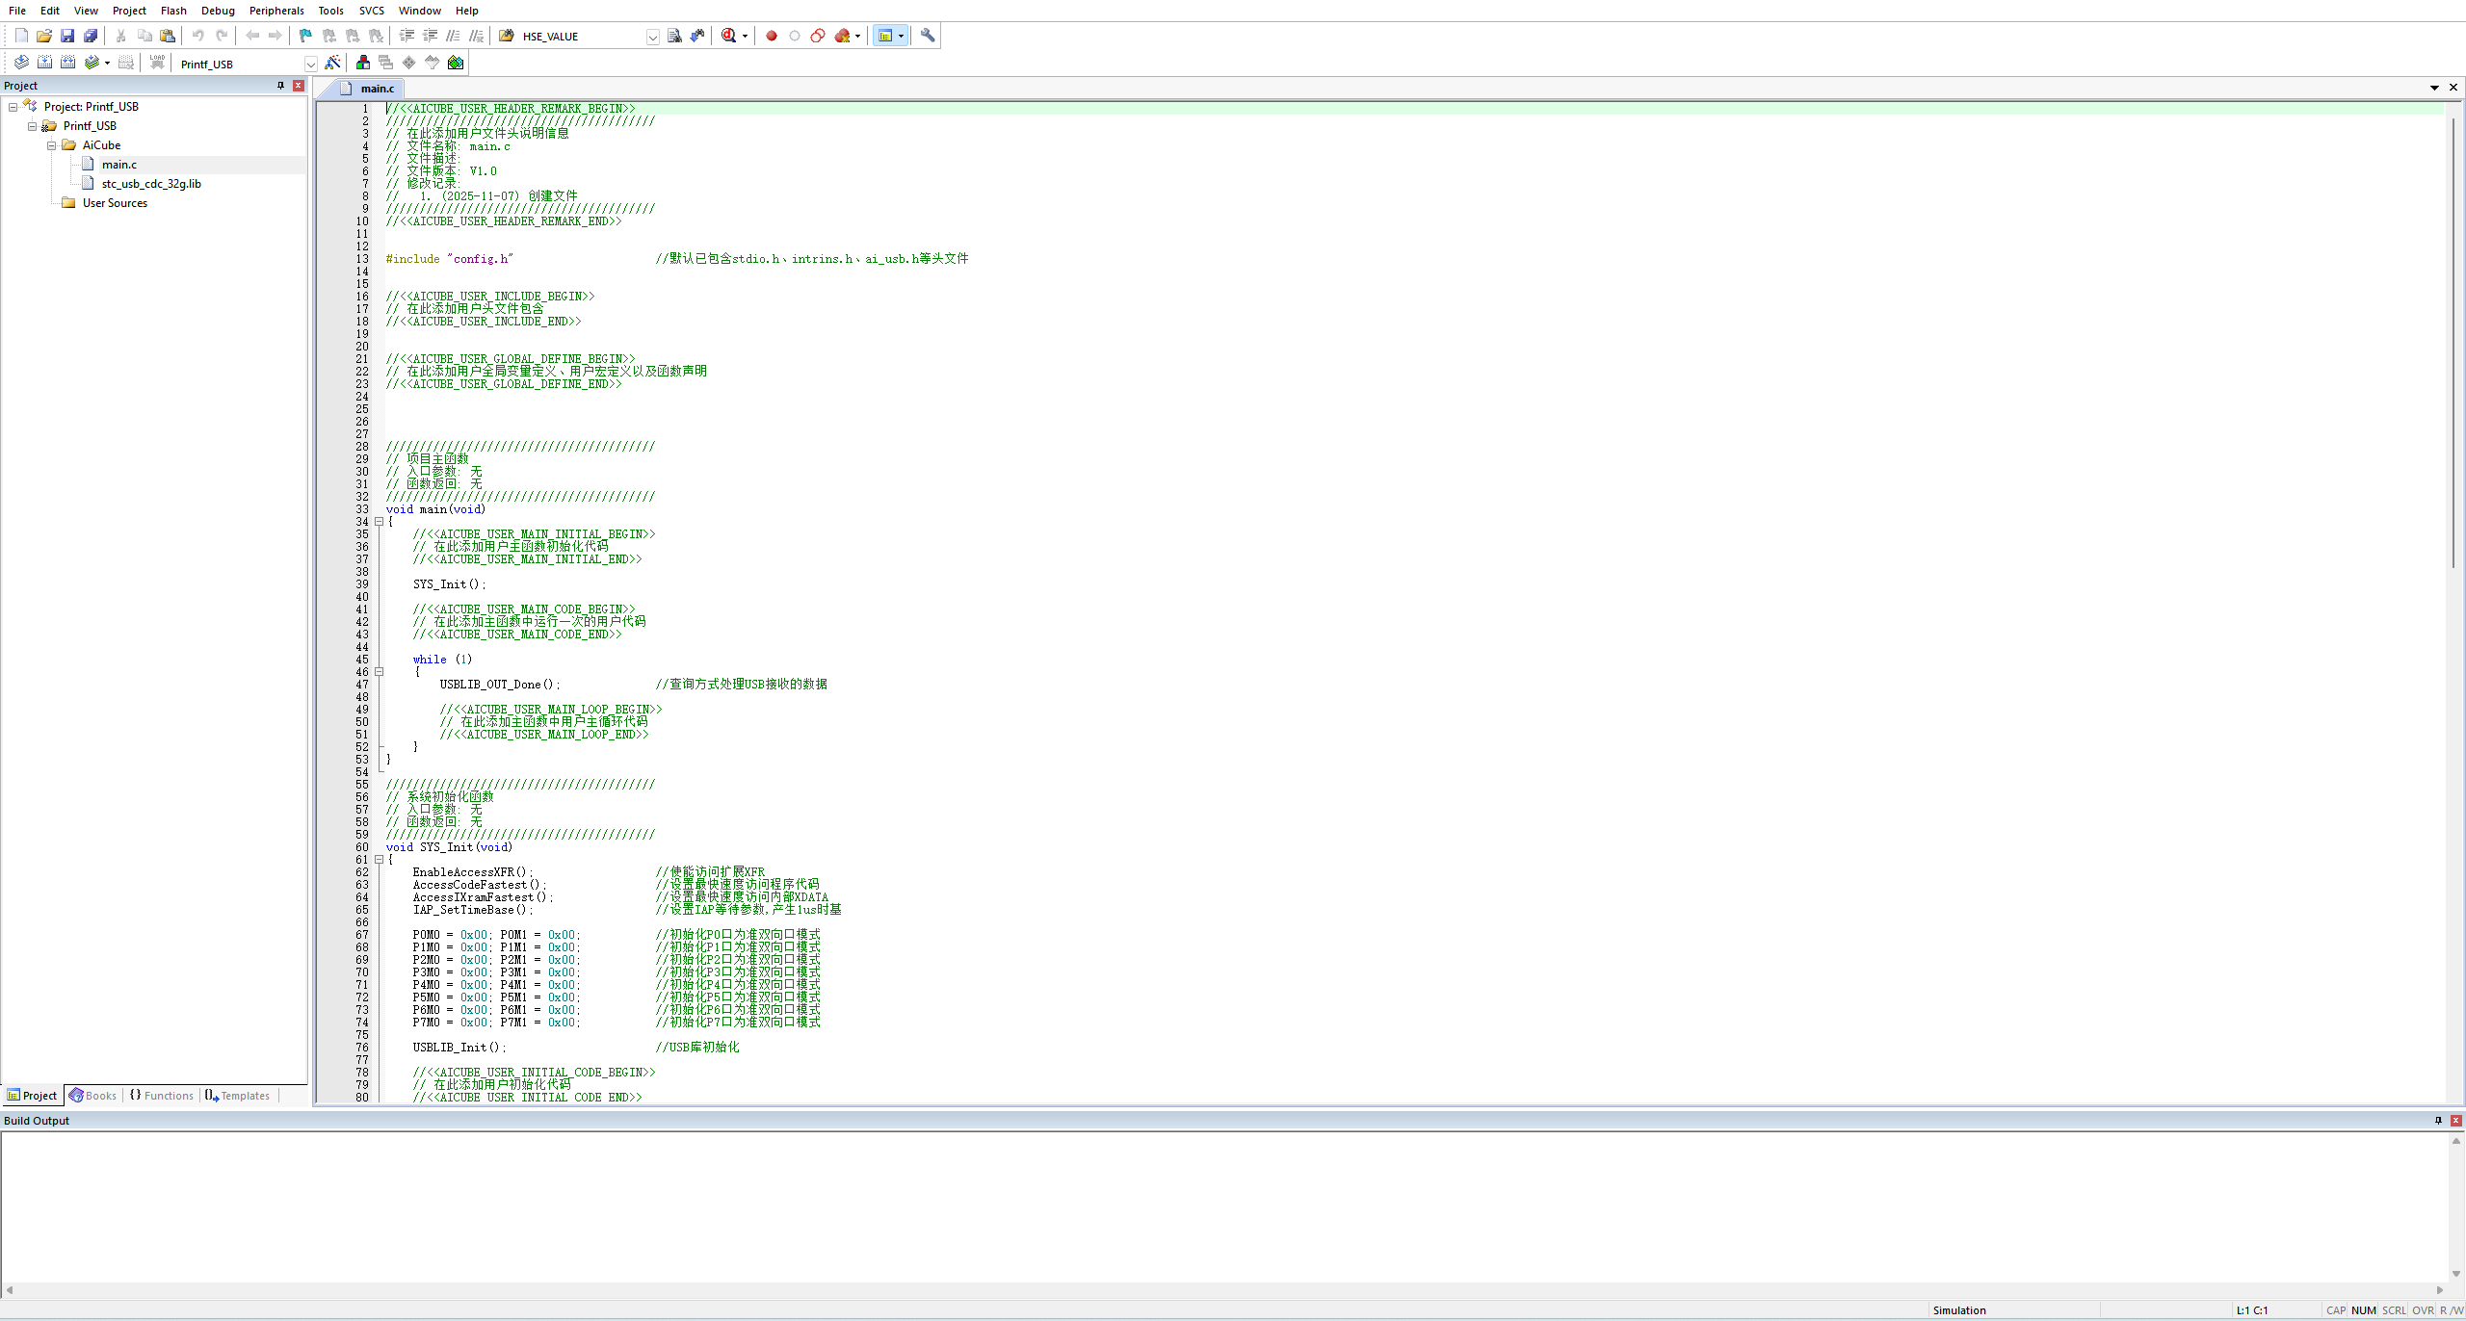Switch to the Functions tab
Viewport: 2466px width, 1321px height.
pos(162,1096)
